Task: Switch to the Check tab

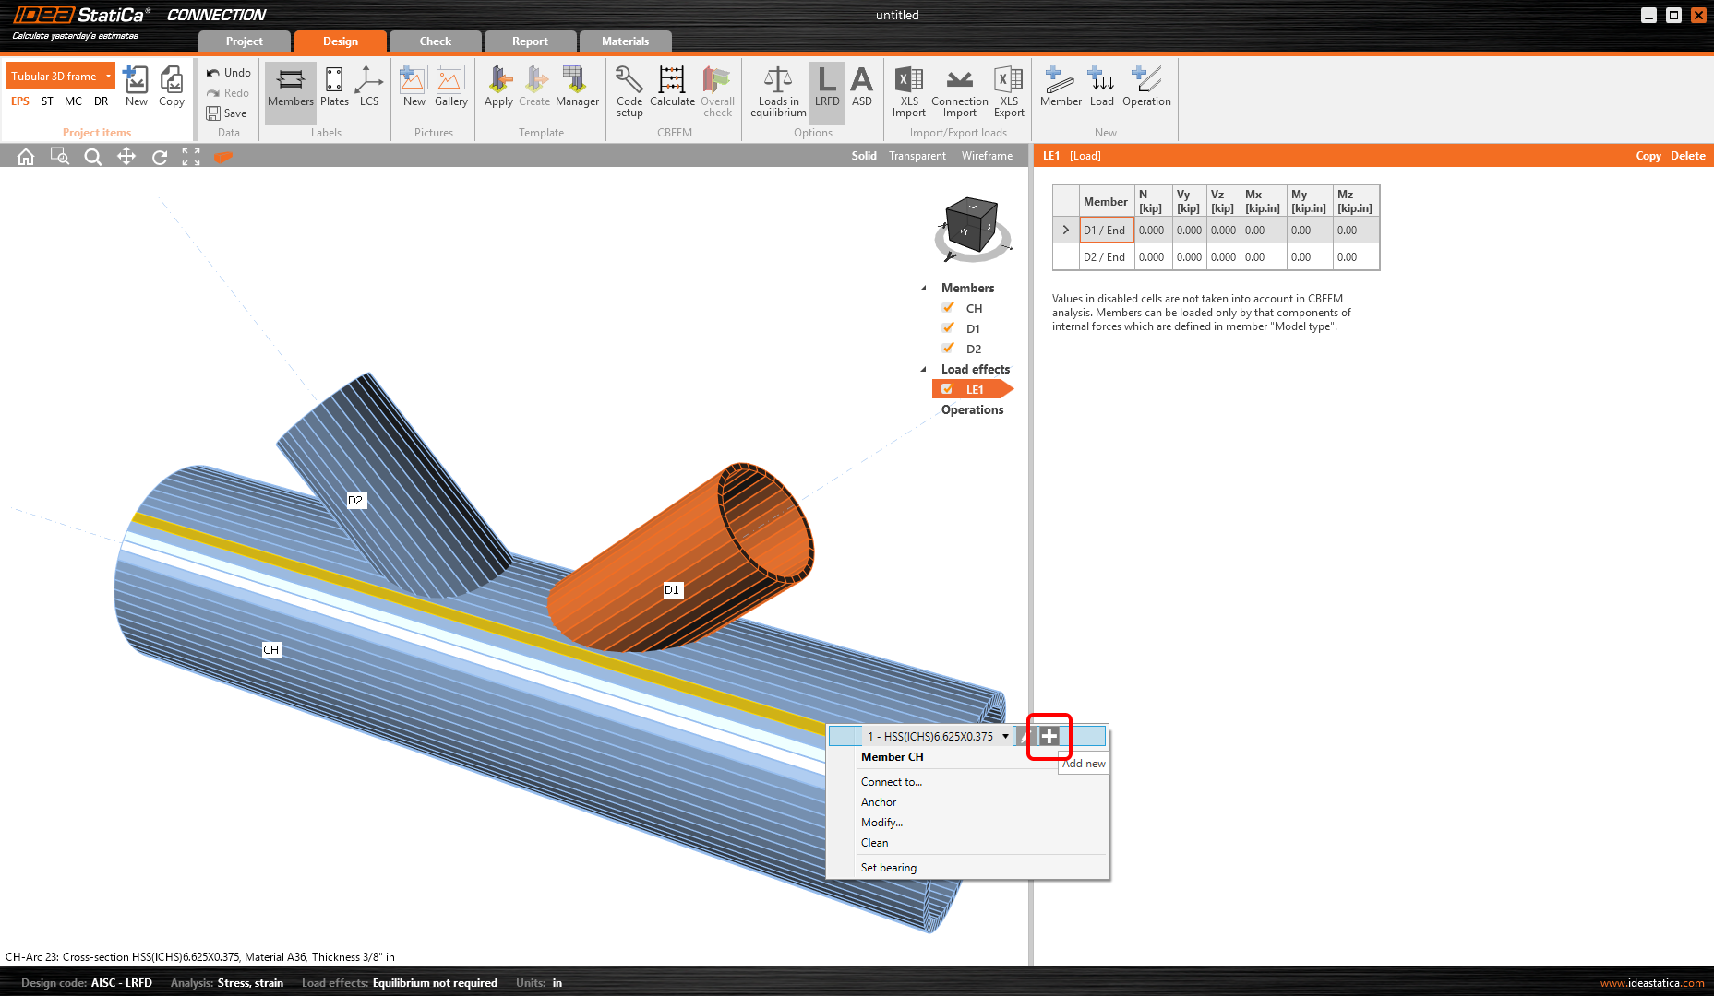Action: point(435,41)
